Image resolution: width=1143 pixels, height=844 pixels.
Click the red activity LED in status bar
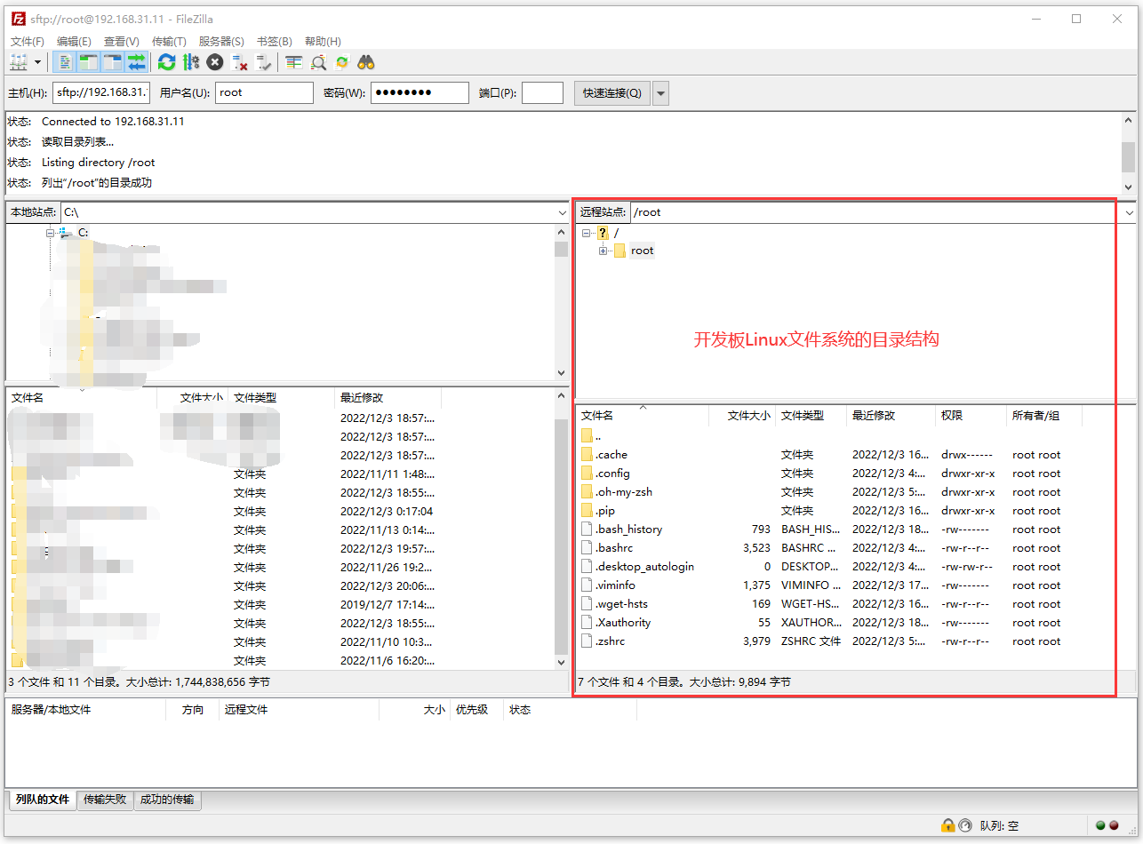coord(1114,825)
